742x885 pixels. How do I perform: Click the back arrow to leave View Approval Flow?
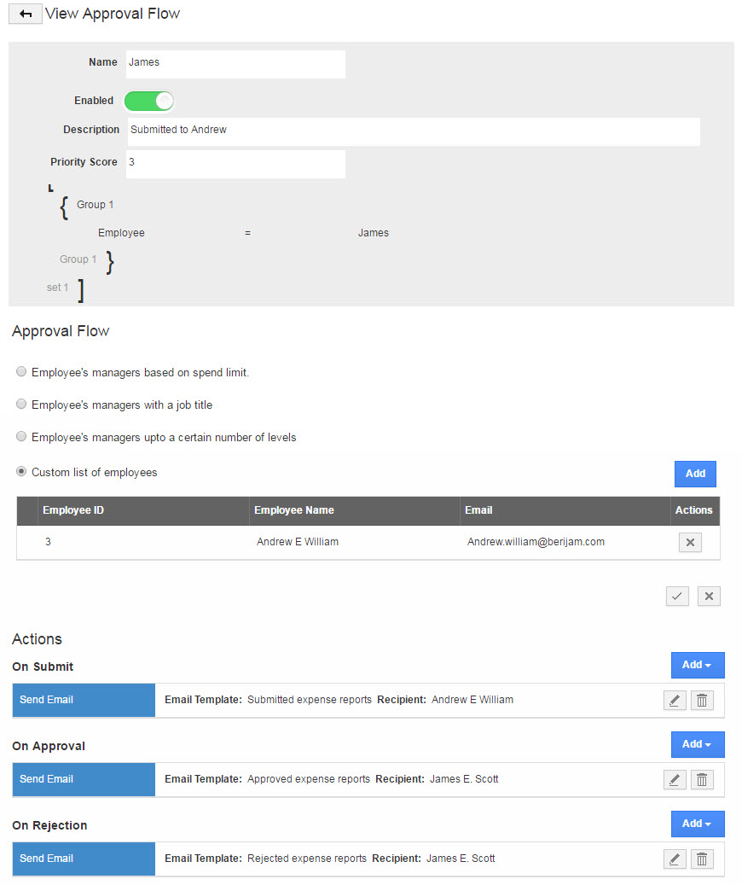[x=25, y=14]
